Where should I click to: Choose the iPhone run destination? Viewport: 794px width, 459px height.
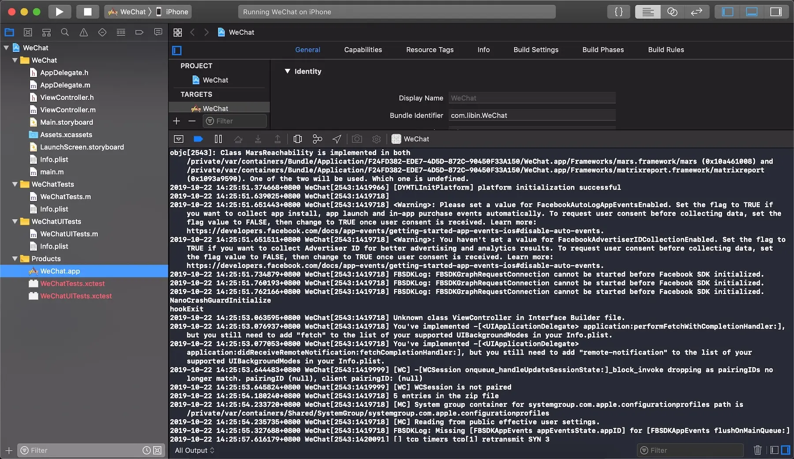click(x=172, y=12)
